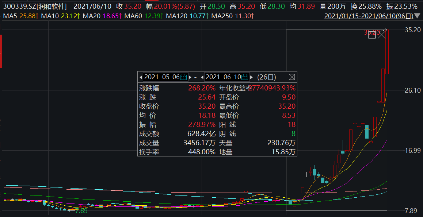Click the right arrow beside start date 2021-05-06
This screenshot has height=217, width=423.
coord(190,77)
